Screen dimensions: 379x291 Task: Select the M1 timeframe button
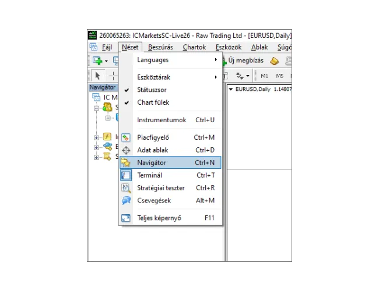[x=264, y=76]
